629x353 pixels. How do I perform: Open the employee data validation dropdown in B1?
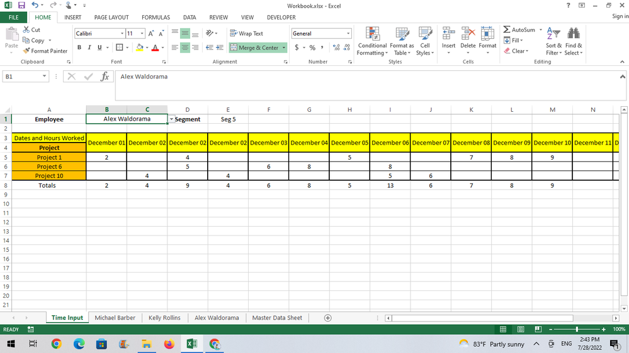(x=171, y=119)
